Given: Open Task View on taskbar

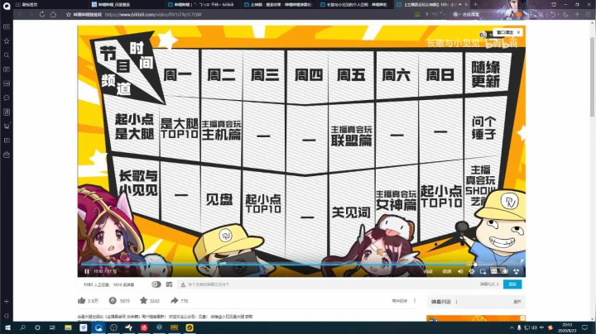Looking at the screenshot, I should click(x=52, y=327).
